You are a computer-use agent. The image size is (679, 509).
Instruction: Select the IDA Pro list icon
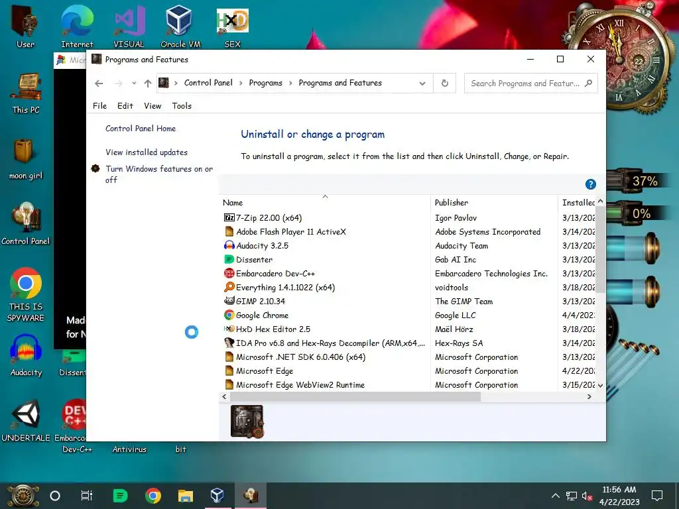pyautogui.click(x=229, y=343)
